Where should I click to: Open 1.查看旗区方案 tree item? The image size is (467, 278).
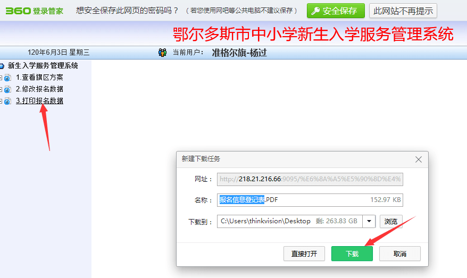tap(39, 78)
